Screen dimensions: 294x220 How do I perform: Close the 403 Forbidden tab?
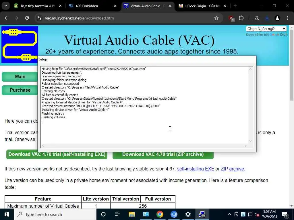tap(115, 6)
